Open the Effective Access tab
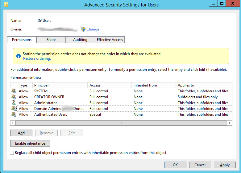Screen dimensions: 241x173 (x=110, y=40)
